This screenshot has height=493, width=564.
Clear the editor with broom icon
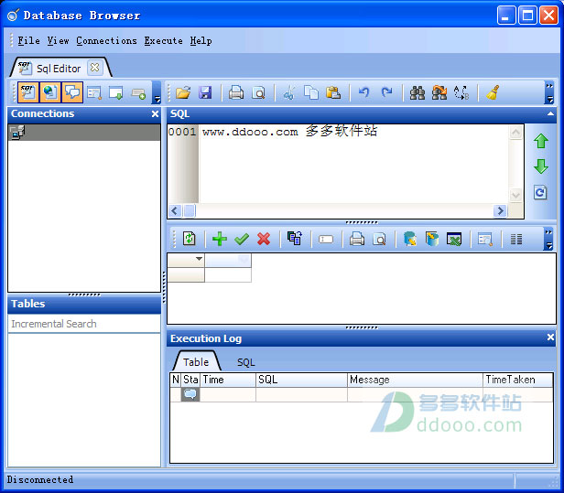(493, 92)
